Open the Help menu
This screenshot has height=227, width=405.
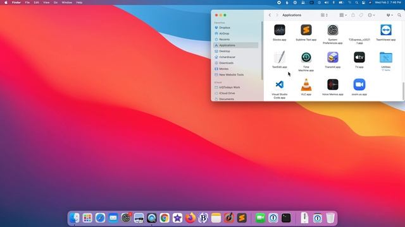79,3
